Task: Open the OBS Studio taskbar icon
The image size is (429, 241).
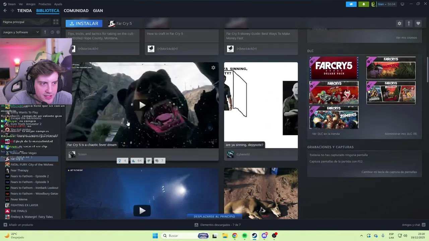Action: point(274,236)
